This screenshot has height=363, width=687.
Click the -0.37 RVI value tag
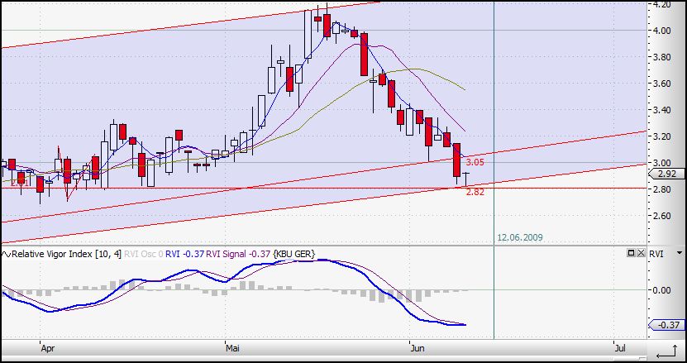666,325
